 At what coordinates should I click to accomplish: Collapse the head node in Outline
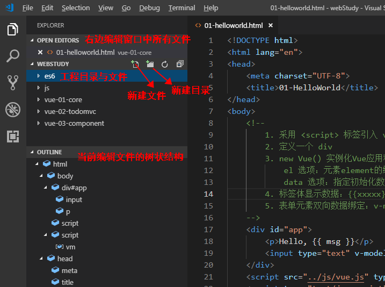[41, 259]
